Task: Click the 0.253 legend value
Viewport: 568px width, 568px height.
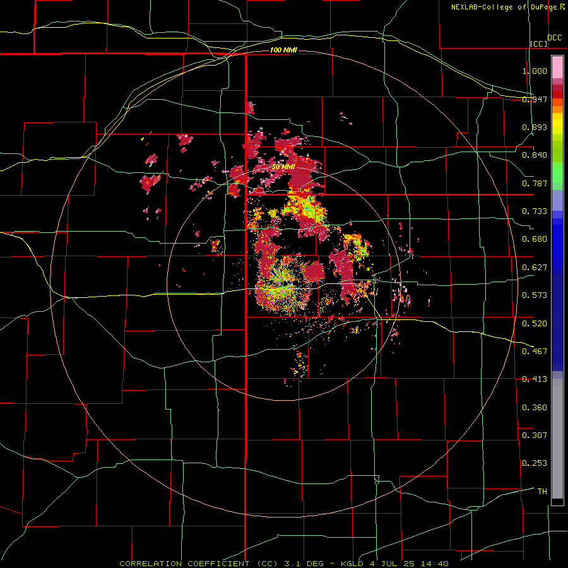Action: click(535, 463)
